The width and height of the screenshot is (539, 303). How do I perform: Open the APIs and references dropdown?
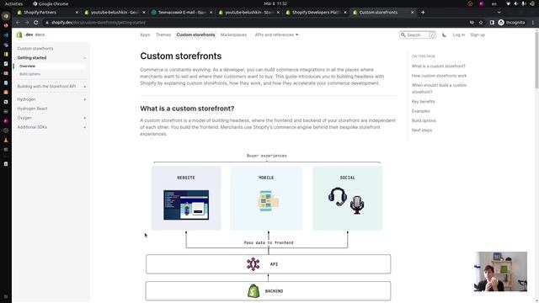click(276, 35)
